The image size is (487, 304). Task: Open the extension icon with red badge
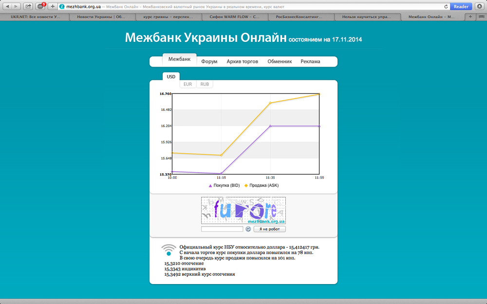[x=40, y=6]
